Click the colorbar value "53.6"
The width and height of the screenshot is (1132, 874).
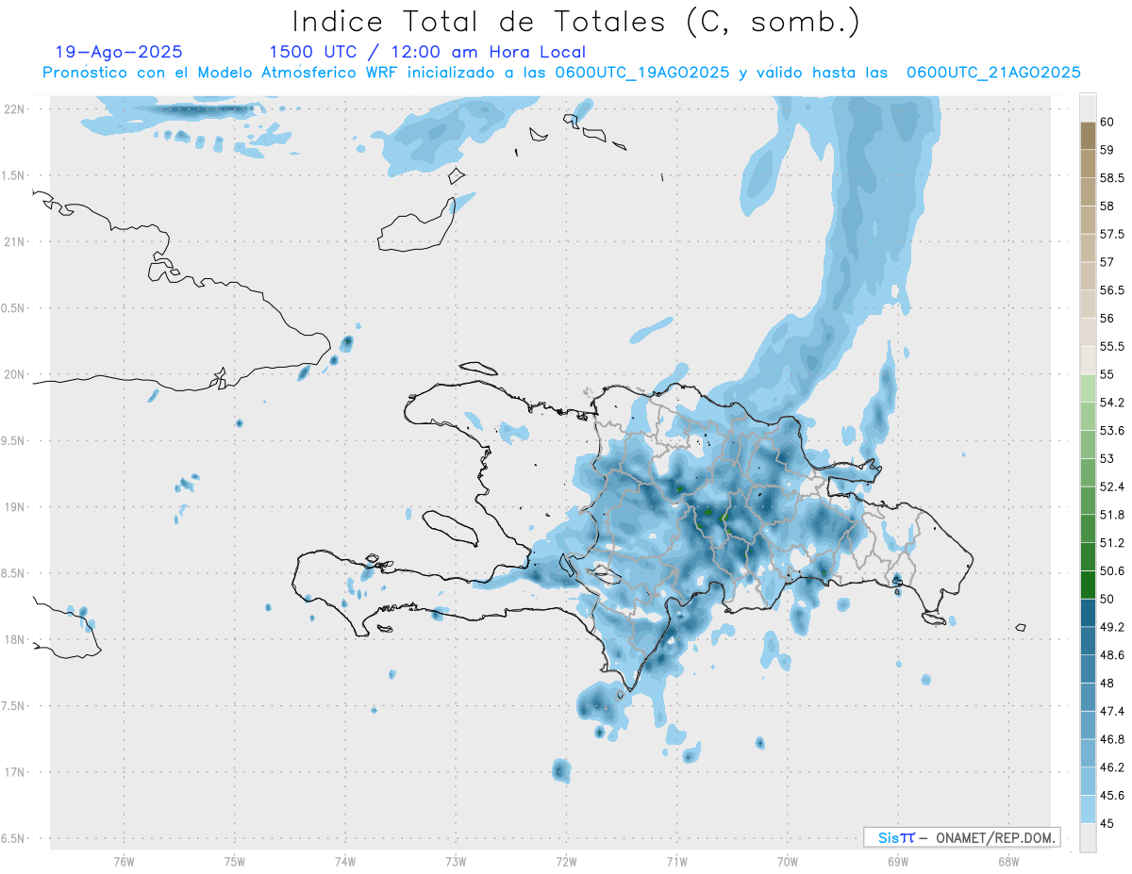pos(1111,431)
